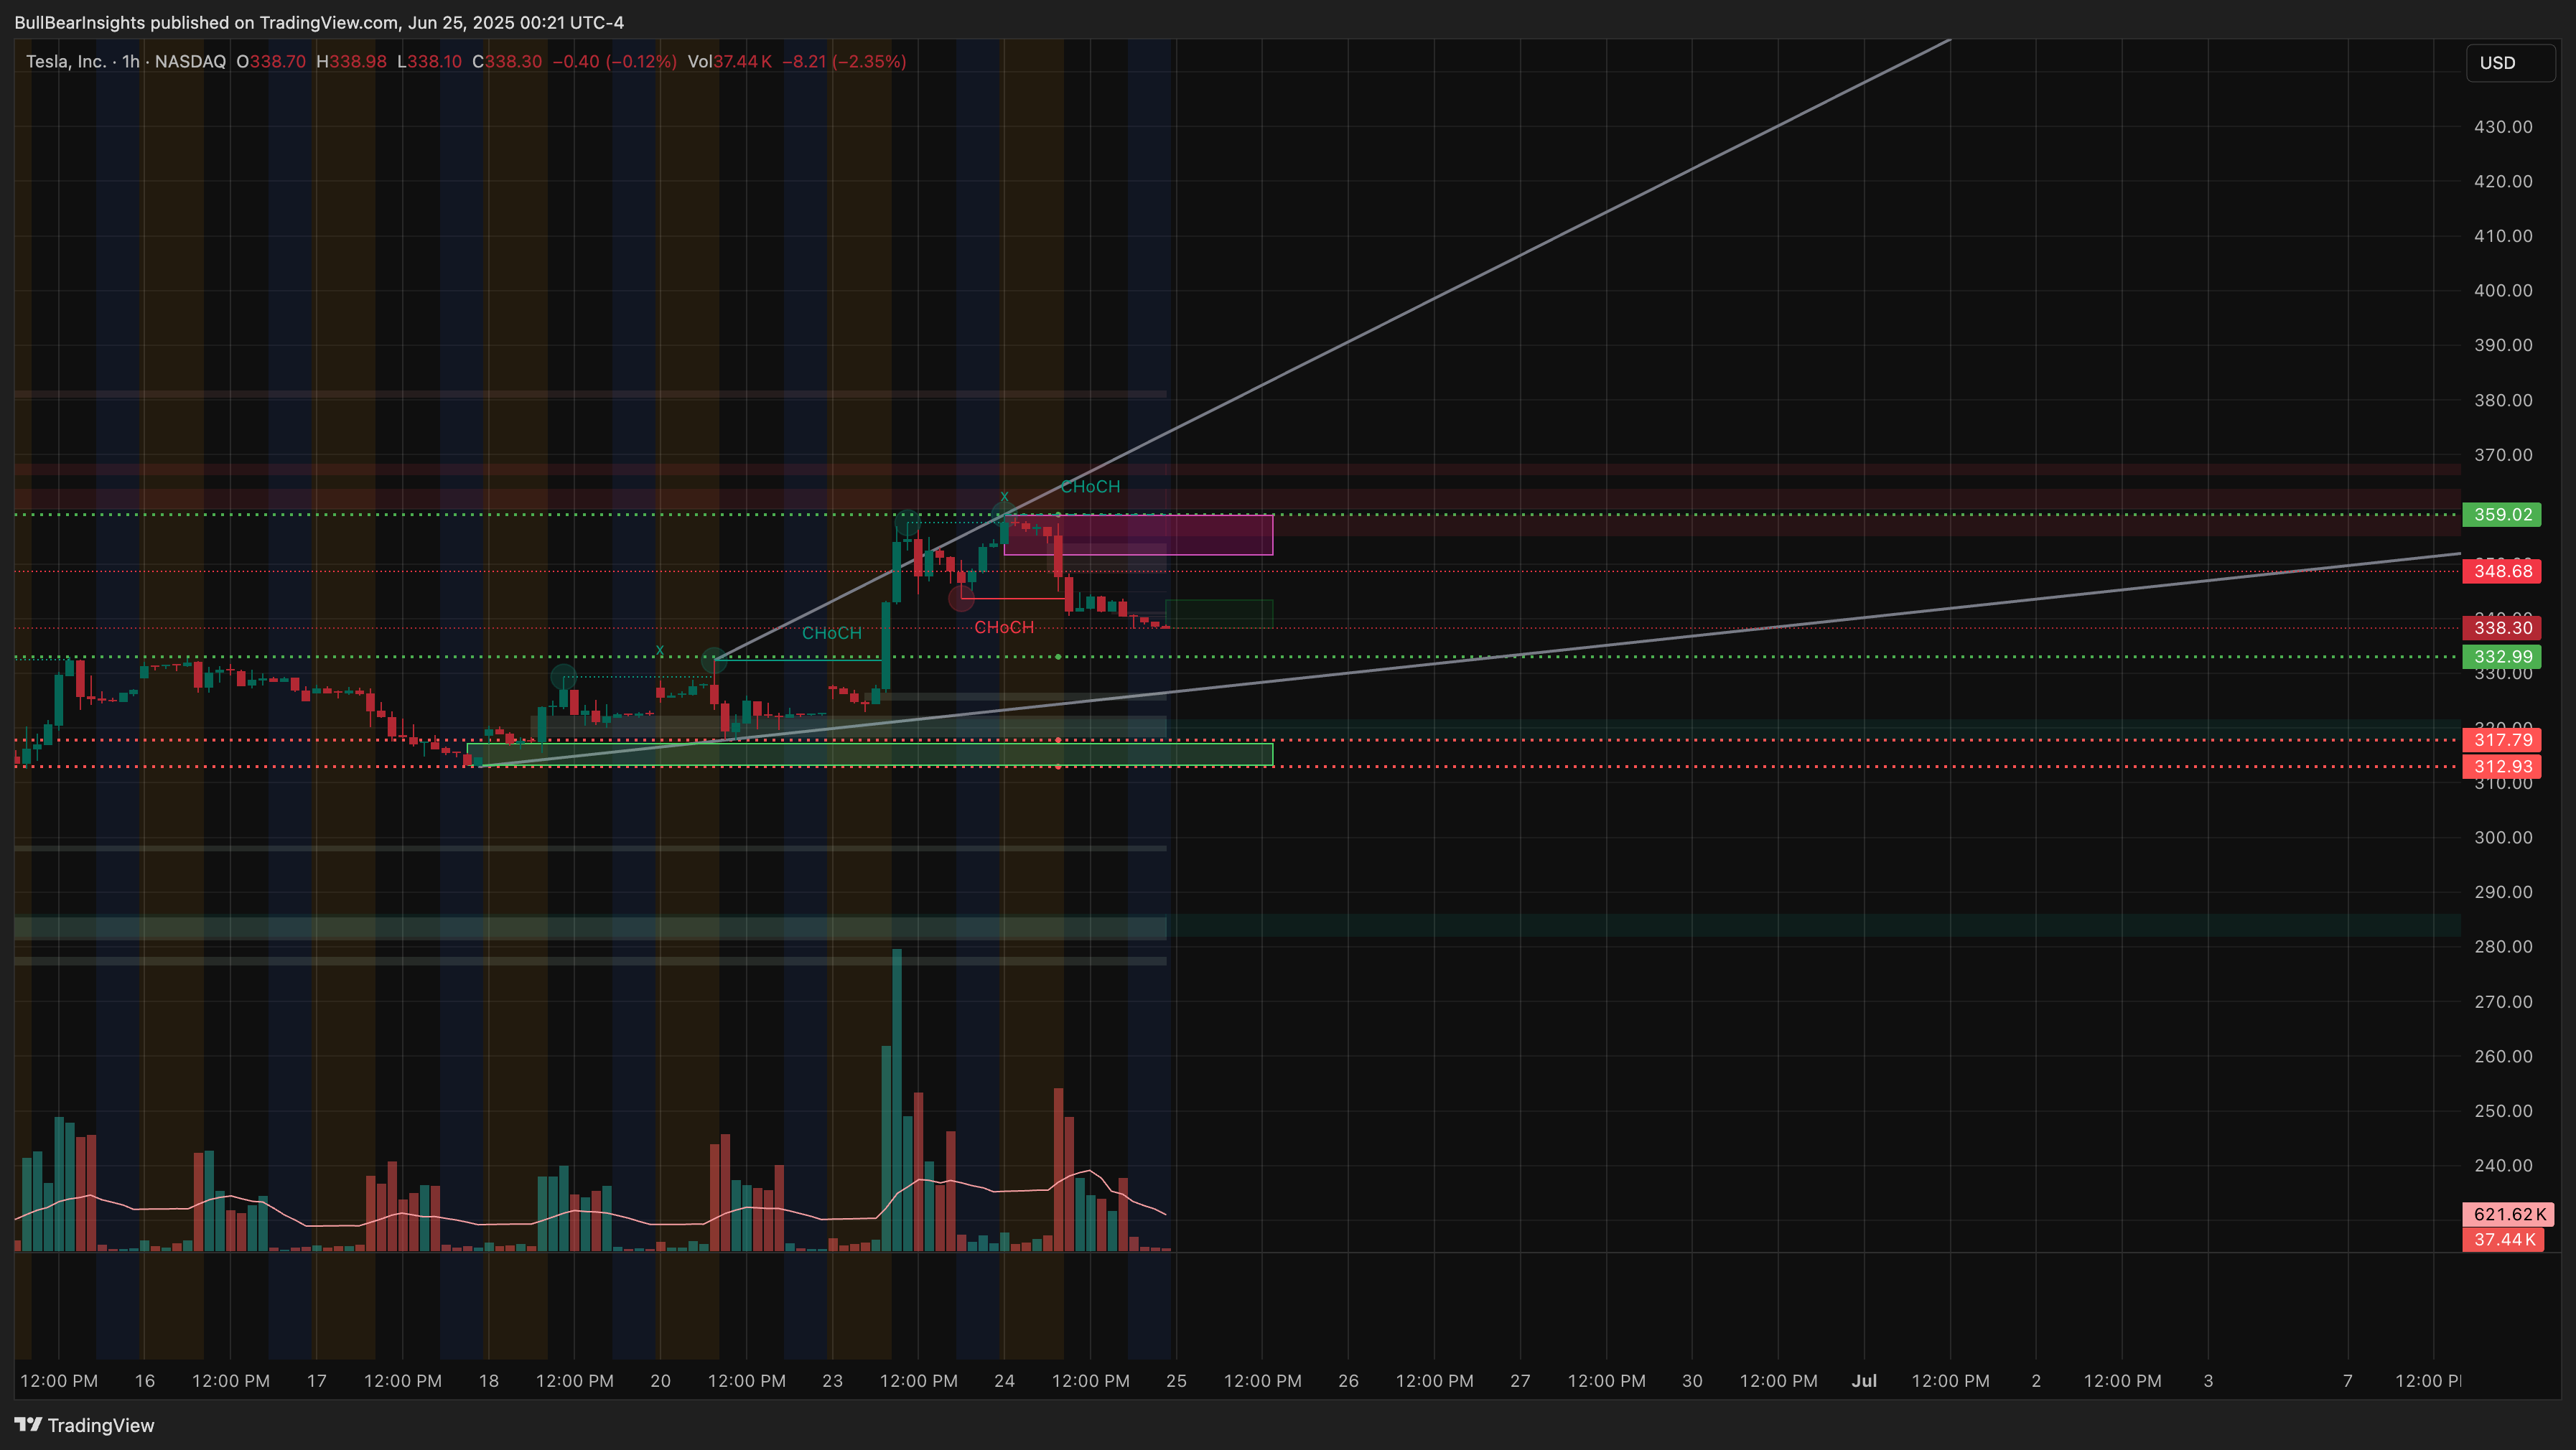Viewport: 2576px width, 1450px height.
Task: Select the 37.44 K volume axis label
Action: (x=2503, y=1240)
